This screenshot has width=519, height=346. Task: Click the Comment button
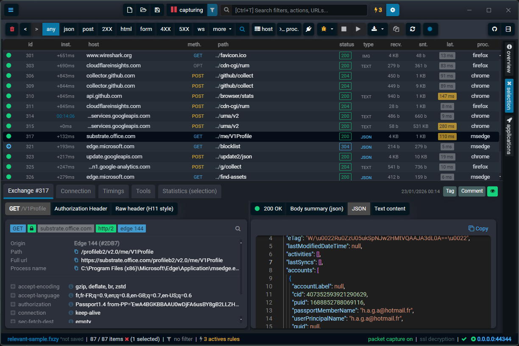coord(472,191)
